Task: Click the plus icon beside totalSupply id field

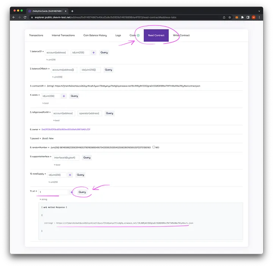Action: tap(70, 175)
